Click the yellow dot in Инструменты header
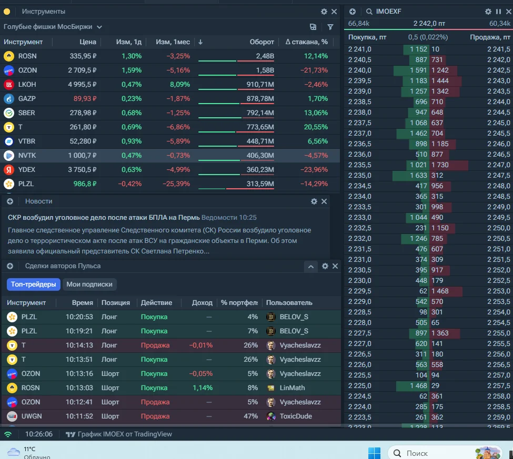The width and height of the screenshot is (513, 459). [x=7, y=12]
